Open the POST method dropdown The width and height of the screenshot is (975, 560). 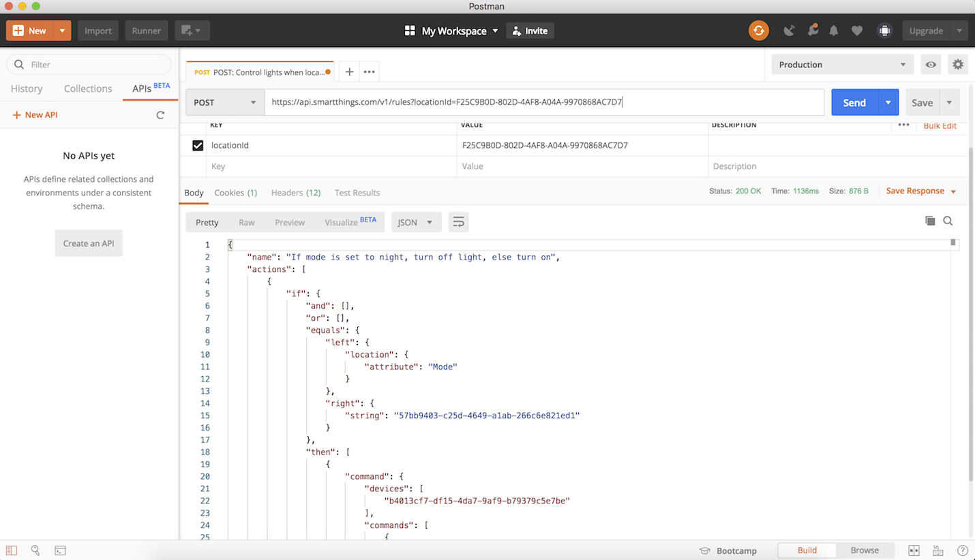click(x=225, y=102)
